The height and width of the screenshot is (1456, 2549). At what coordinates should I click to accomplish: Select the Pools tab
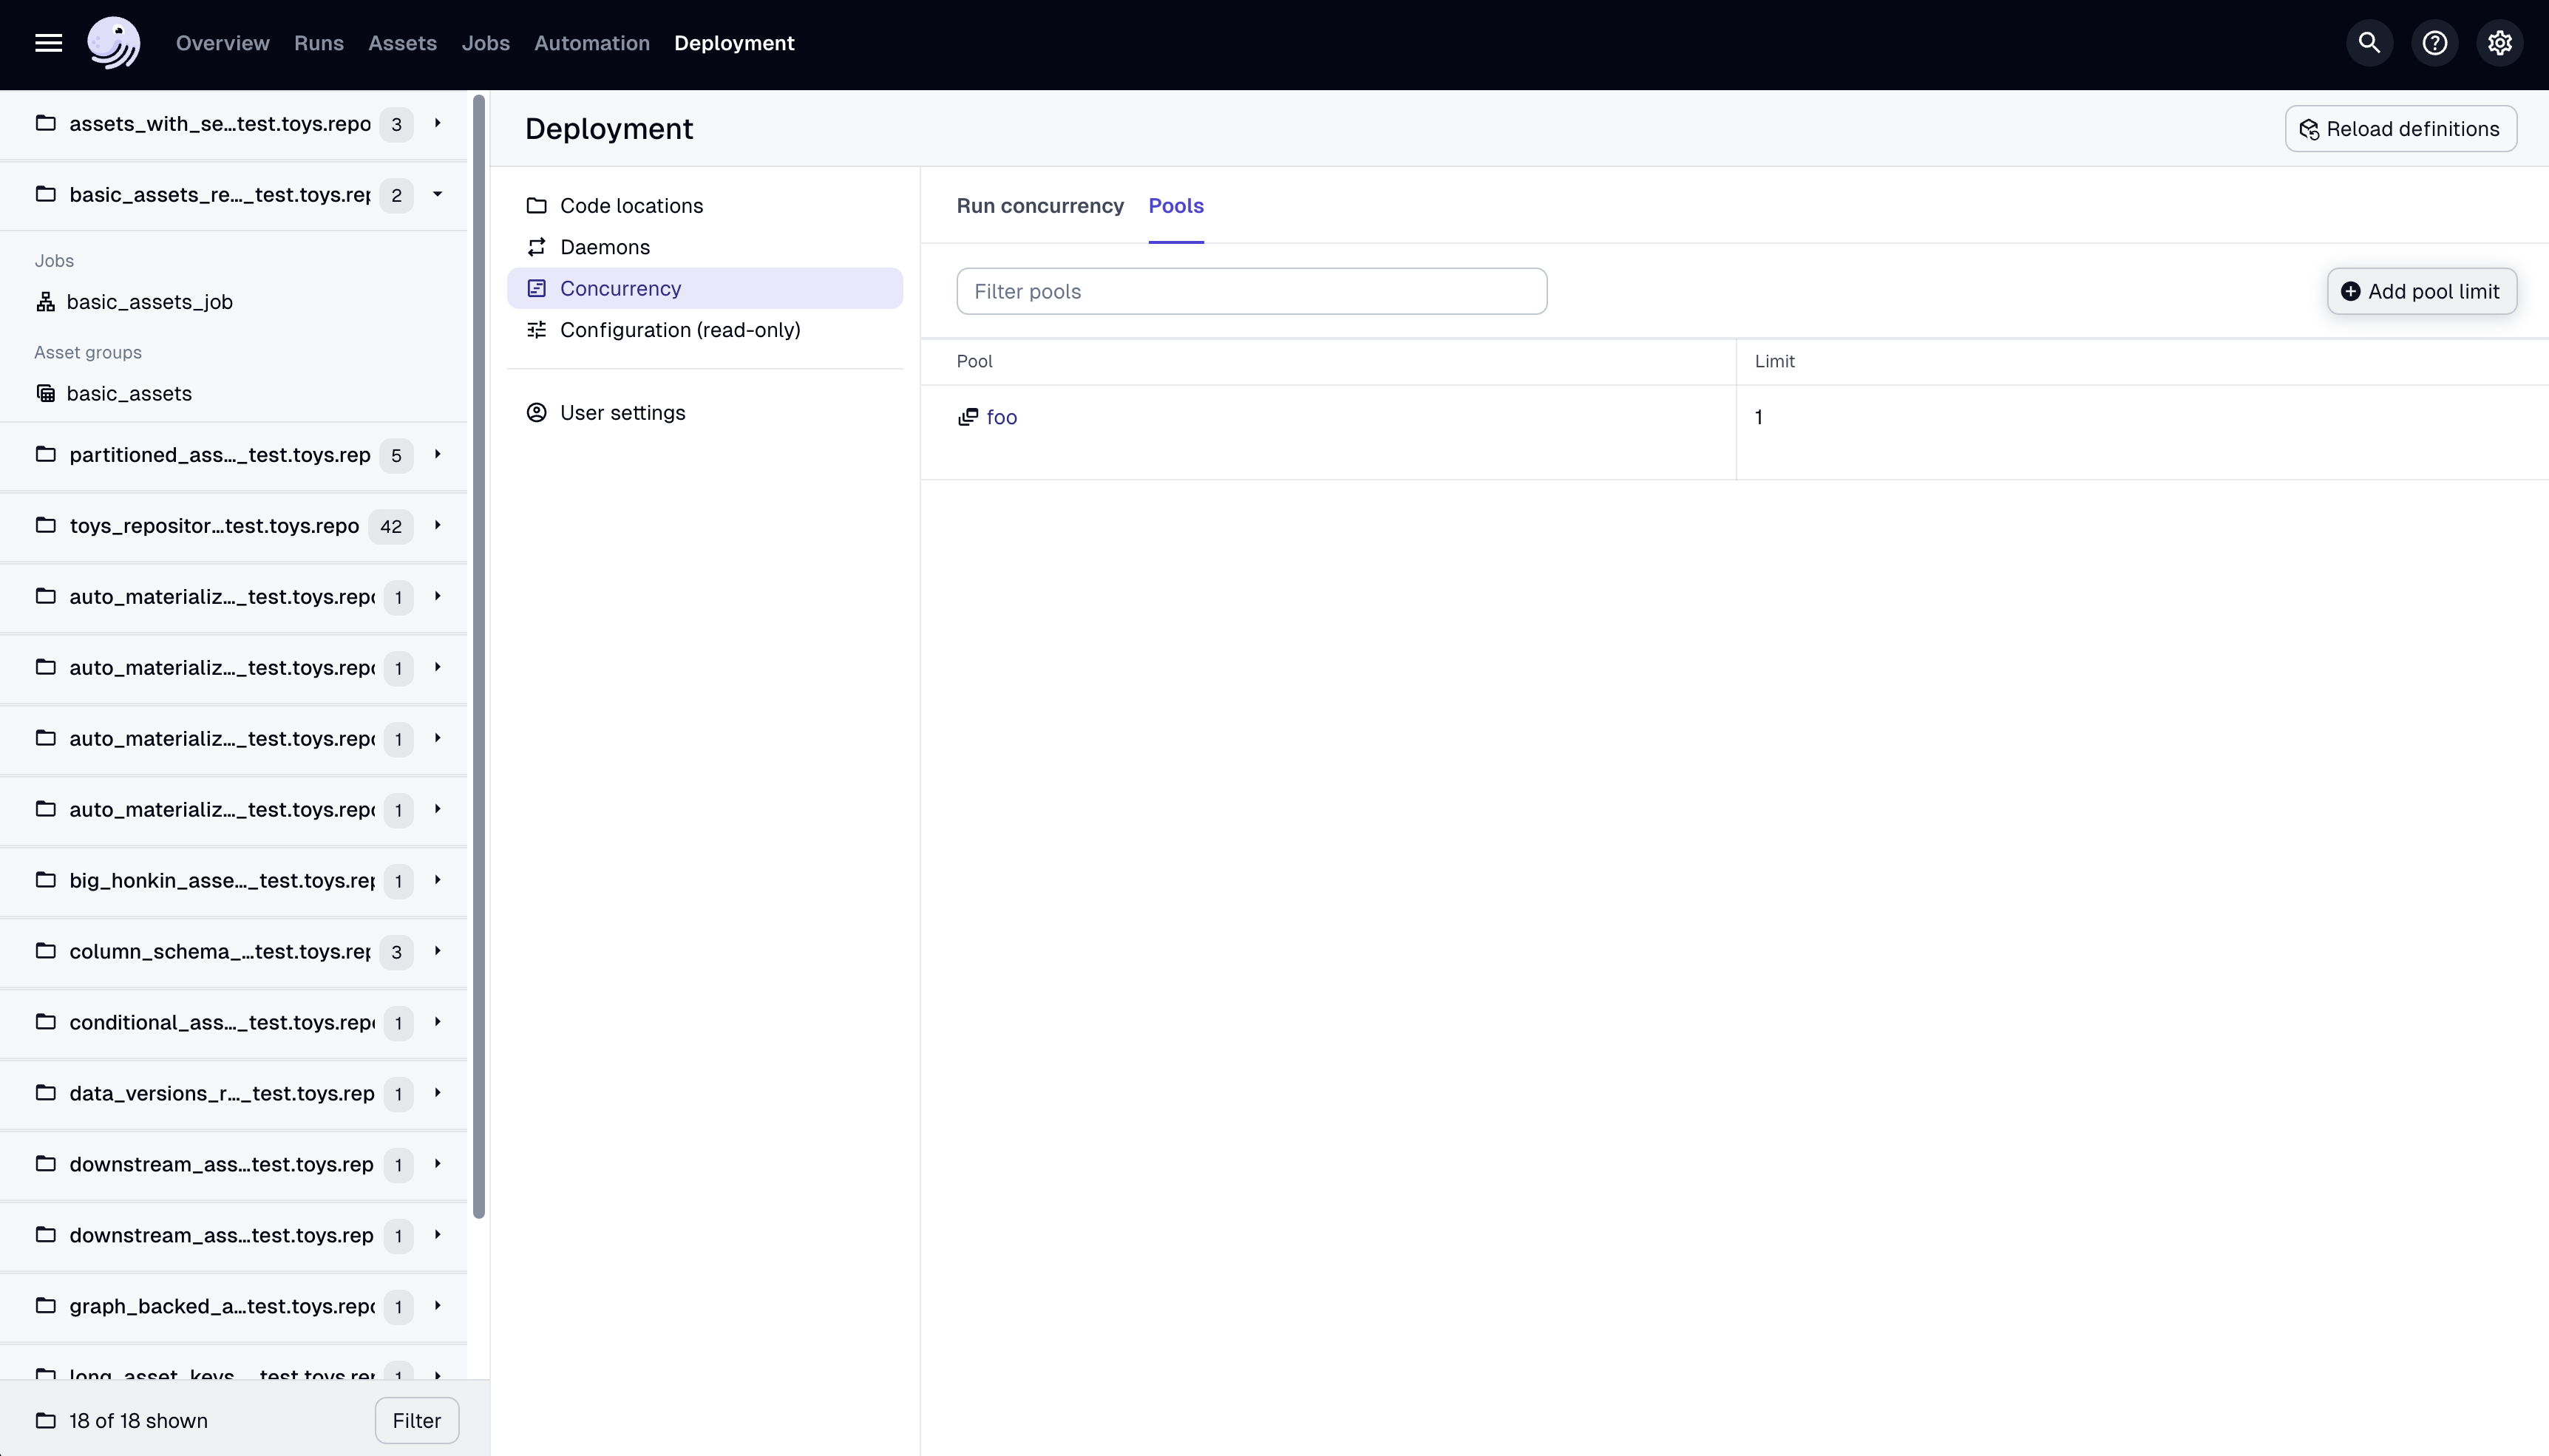1175,205
